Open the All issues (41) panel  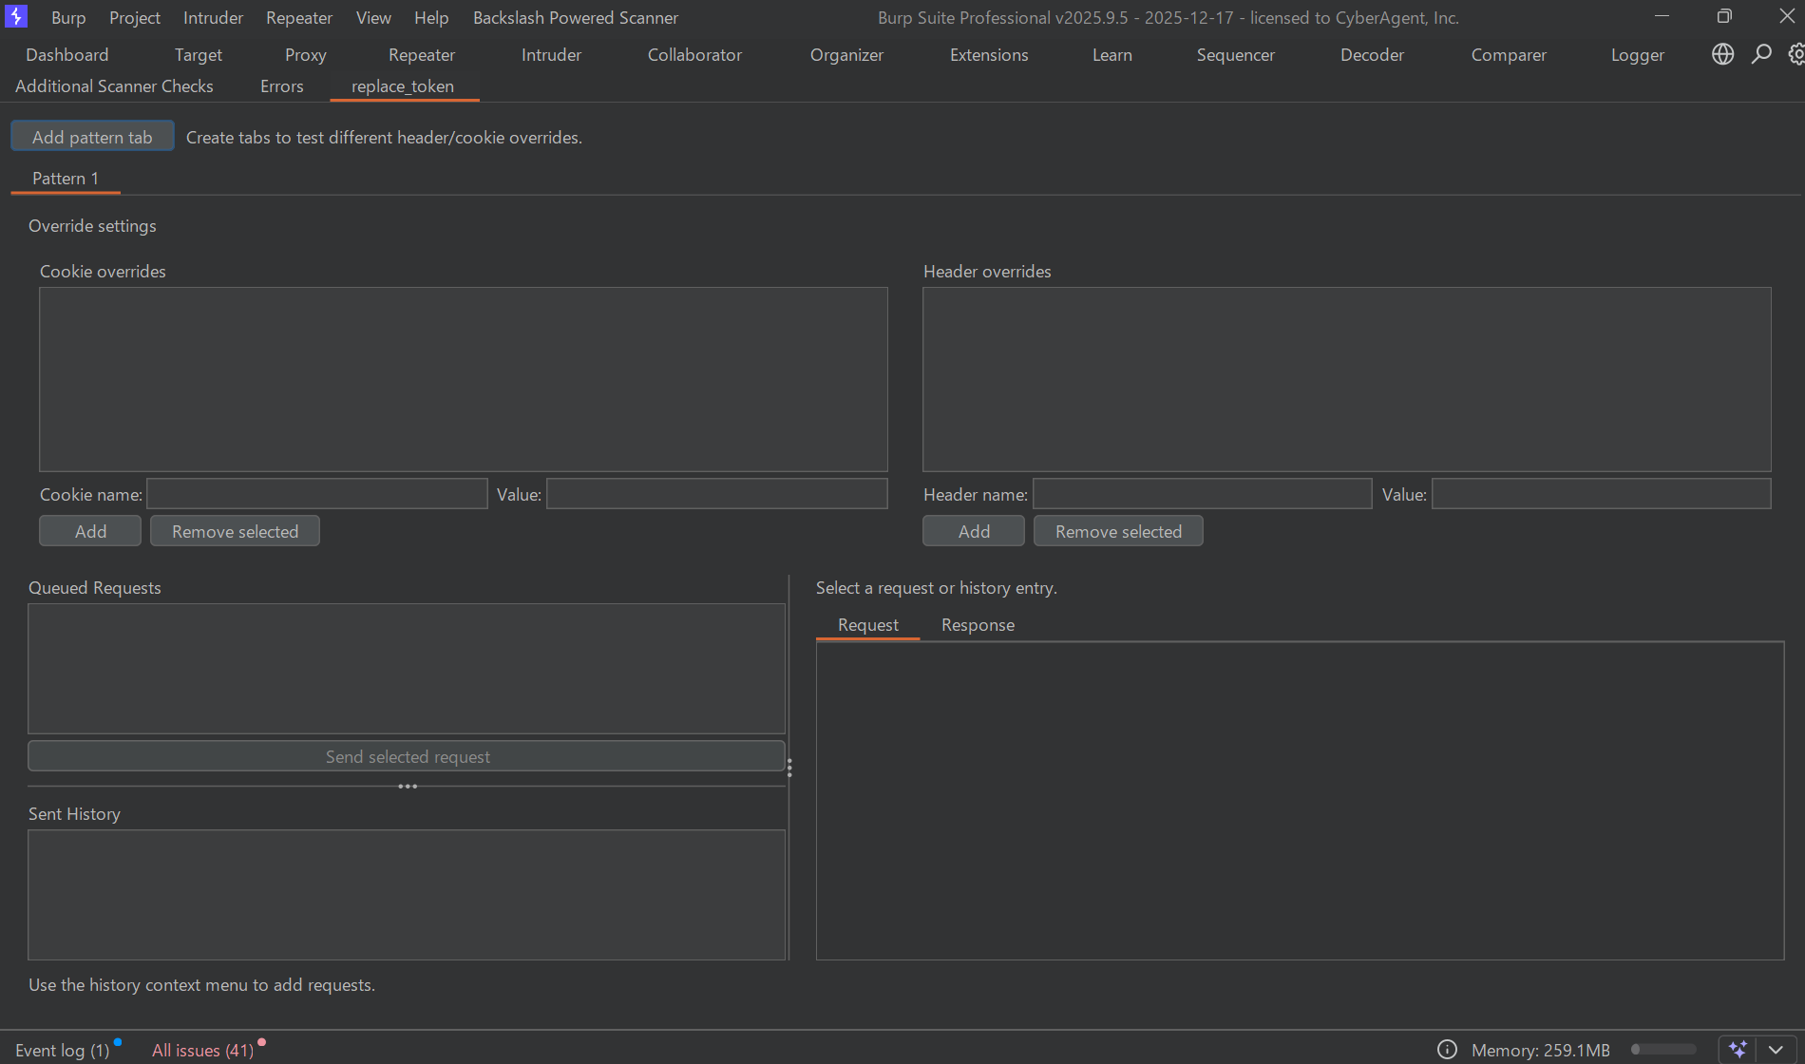click(x=203, y=1050)
